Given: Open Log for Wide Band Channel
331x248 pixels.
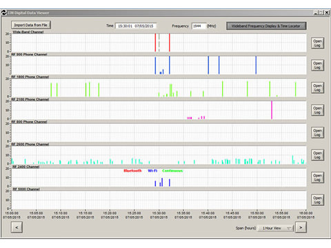Looking at the screenshot, I should pyautogui.click(x=317, y=43).
